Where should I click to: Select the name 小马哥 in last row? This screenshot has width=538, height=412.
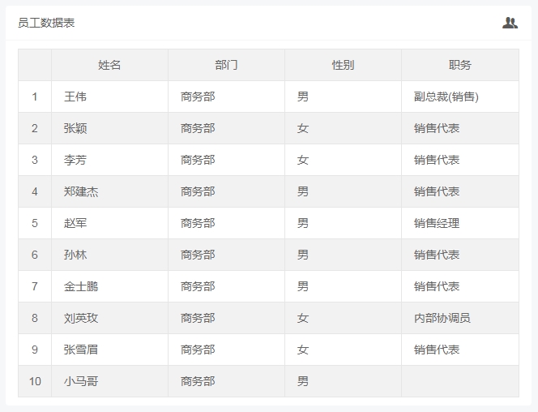click(x=81, y=381)
